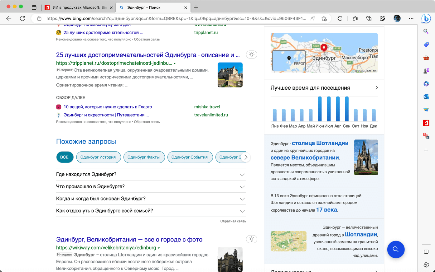Select the Эдинбург Факты chip
The image size is (435, 272).
pos(143,157)
